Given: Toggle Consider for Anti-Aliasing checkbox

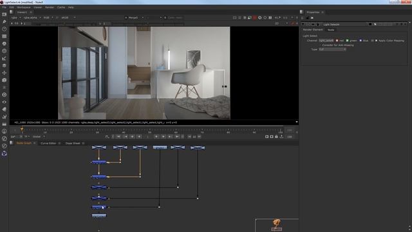Looking at the screenshot, I should coord(321,45).
